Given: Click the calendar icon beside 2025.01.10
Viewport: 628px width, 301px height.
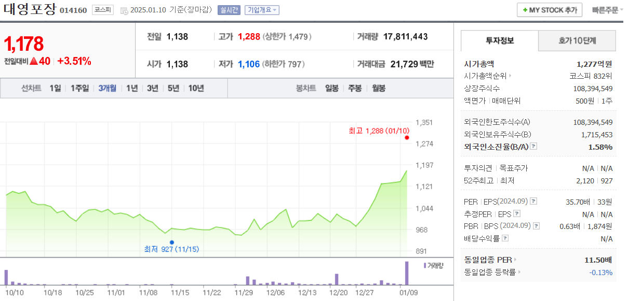Looking at the screenshot, I should pos(124,10).
